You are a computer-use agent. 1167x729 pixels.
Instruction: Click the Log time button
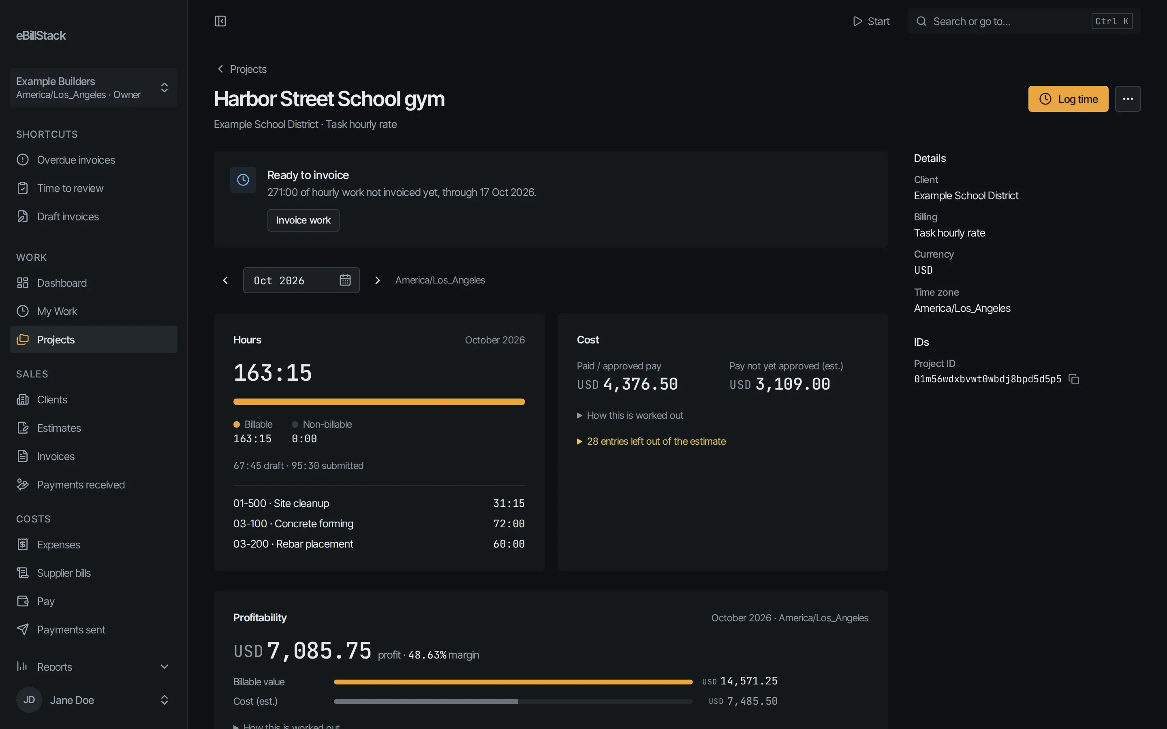1068,99
